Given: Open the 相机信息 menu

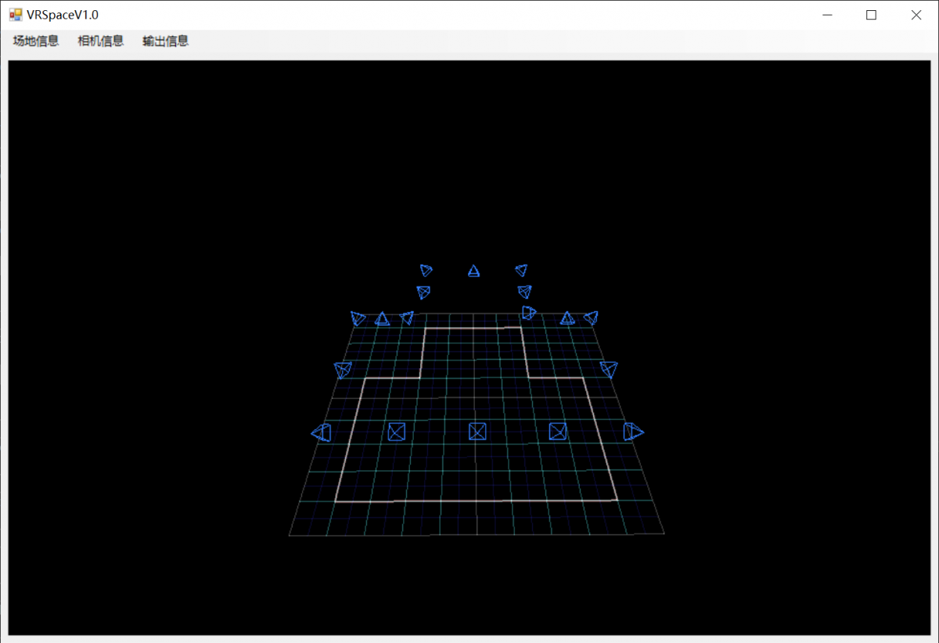Looking at the screenshot, I should 101,41.
